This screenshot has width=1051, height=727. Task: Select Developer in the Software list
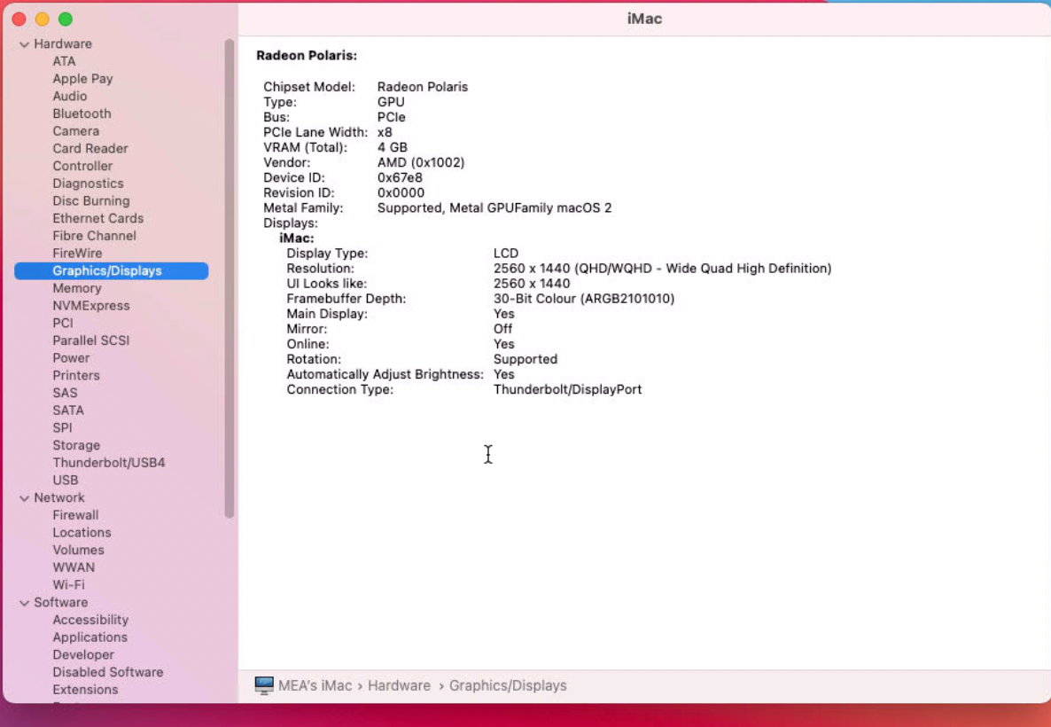pos(83,654)
